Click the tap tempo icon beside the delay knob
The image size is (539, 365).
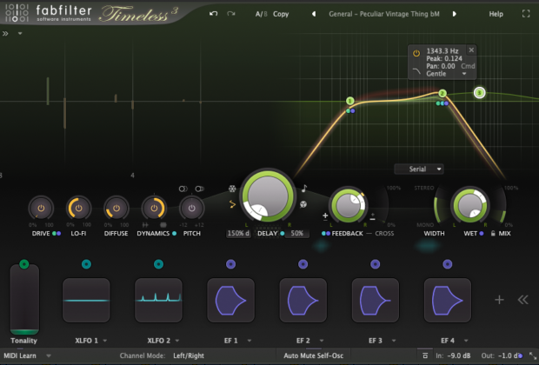(x=303, y=204)
